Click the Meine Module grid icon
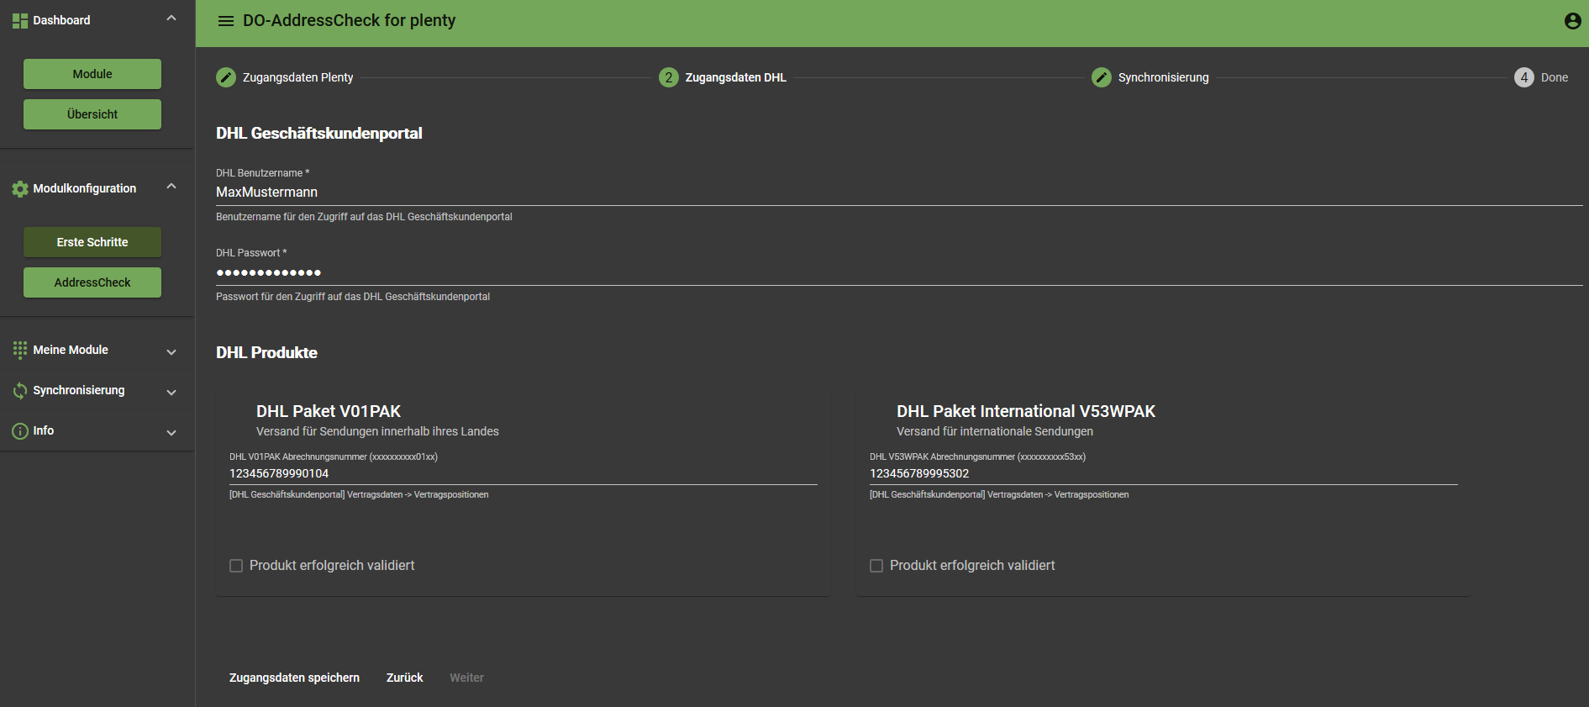Viewport: 1589px width, 707px height. pyautogui.click(x=20, y=351)
